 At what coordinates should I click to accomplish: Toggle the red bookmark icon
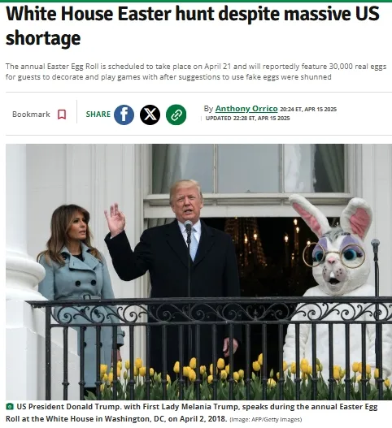point(62,115)
